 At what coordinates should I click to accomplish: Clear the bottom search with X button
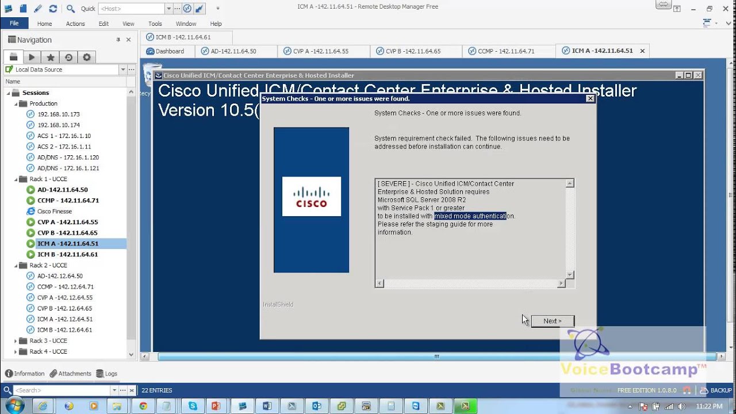tap(132, 390)
